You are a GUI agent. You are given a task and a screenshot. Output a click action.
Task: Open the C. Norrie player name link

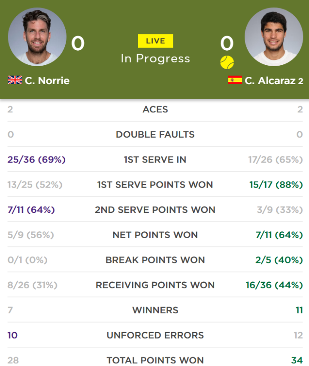point(47,81)
